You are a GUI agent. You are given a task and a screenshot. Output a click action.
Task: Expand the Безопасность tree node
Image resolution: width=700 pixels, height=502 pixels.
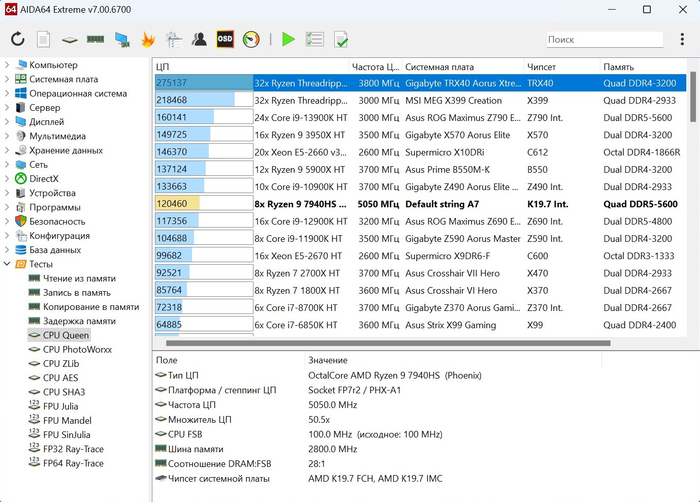pos(7,222)
